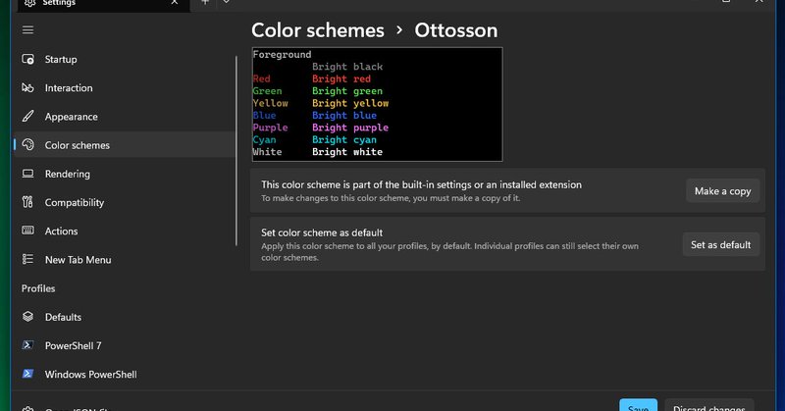Viewport: 785px width, 411px height.
Task: Click the Rendering monitor icon
Action: click(x=28, y=174)
